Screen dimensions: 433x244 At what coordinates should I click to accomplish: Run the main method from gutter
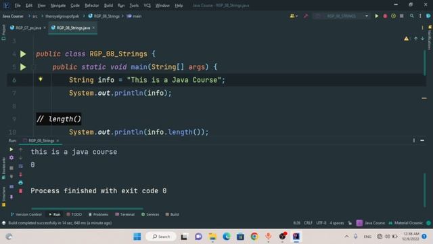(23, 67)
